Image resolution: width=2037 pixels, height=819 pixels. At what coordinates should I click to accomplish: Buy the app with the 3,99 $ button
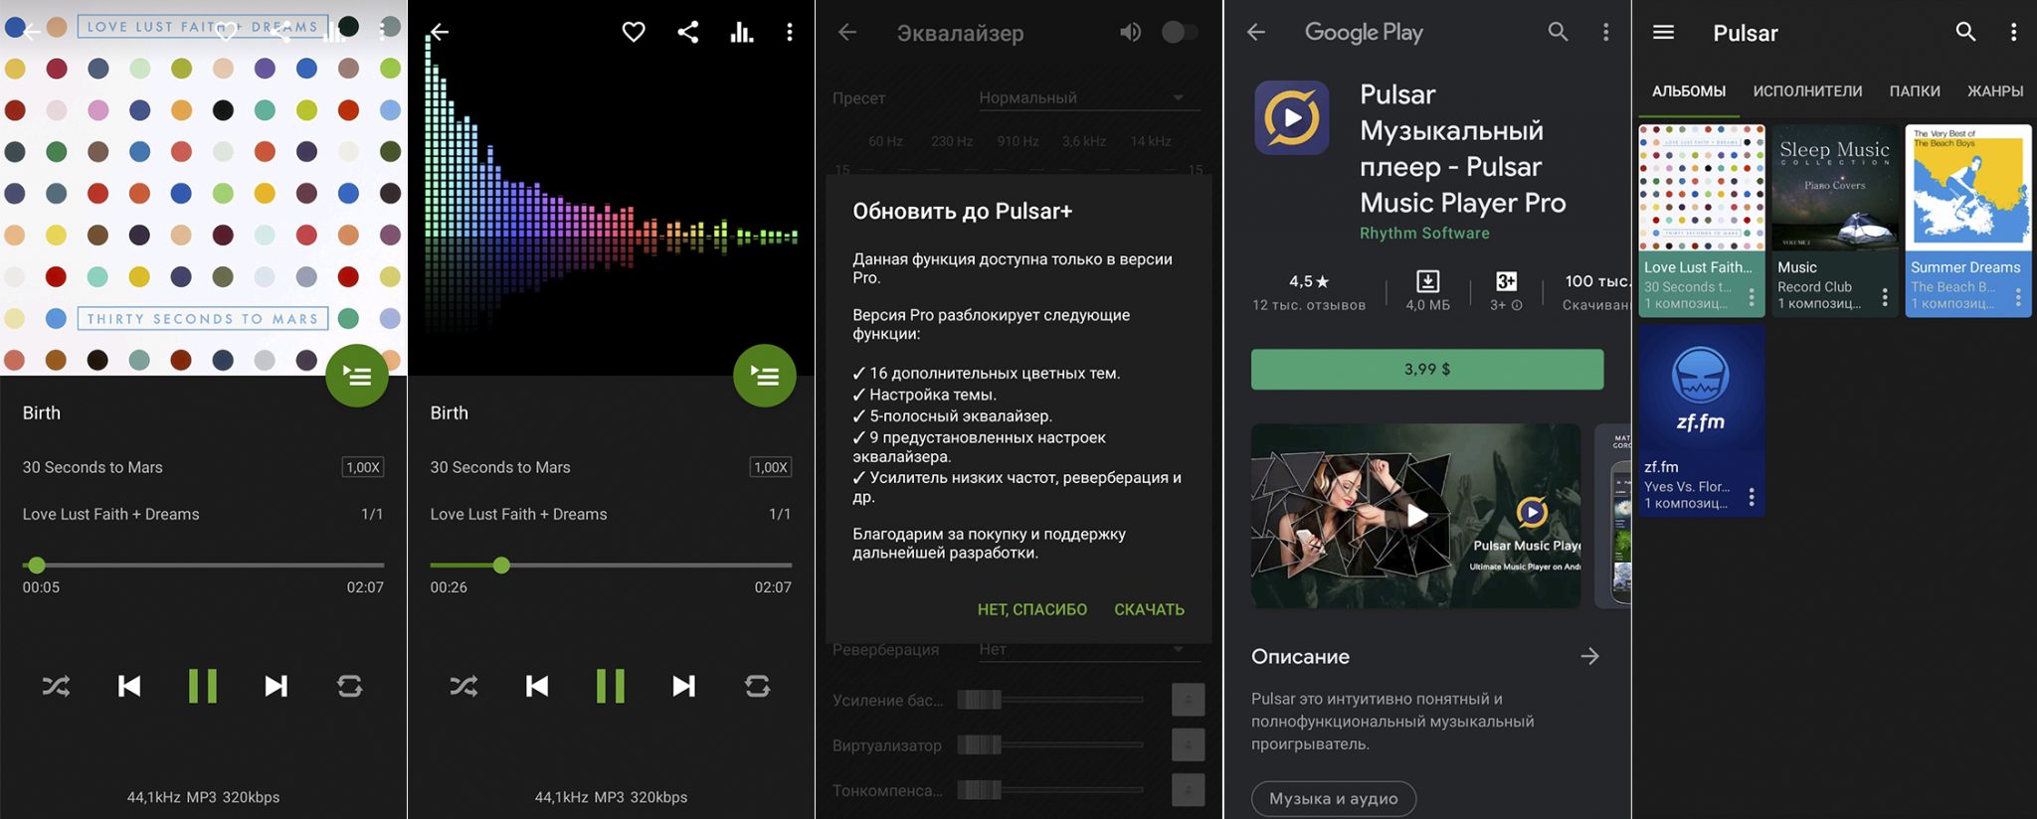click(x=1427, y=369)
